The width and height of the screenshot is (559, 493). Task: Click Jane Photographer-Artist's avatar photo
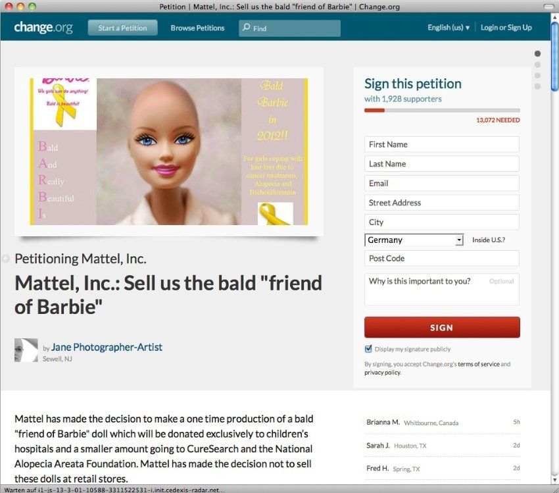(x=26, y=350)
